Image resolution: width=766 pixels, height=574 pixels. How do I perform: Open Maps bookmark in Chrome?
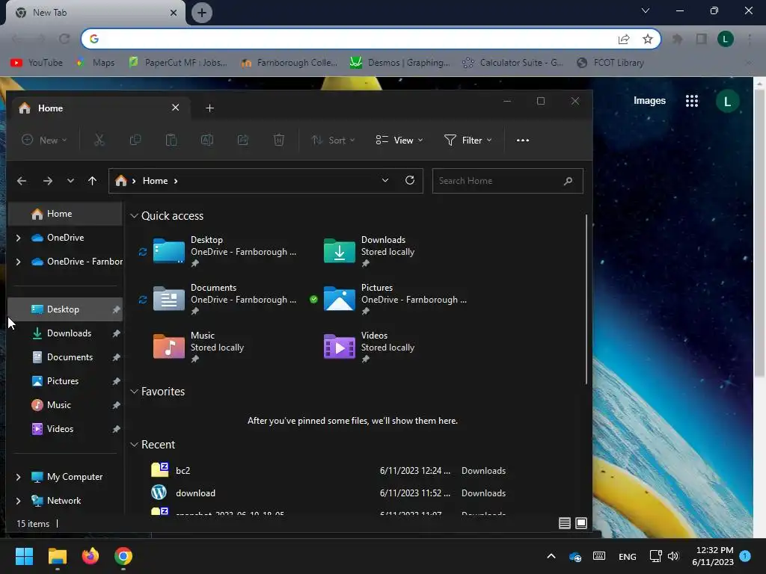(x=95, y=63)
